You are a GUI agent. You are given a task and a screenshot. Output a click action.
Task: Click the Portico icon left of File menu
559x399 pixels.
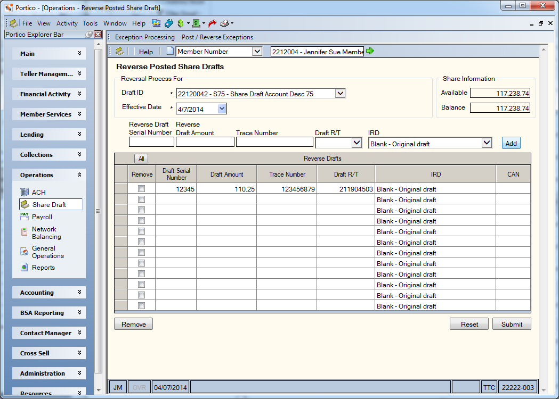(13, 23)
